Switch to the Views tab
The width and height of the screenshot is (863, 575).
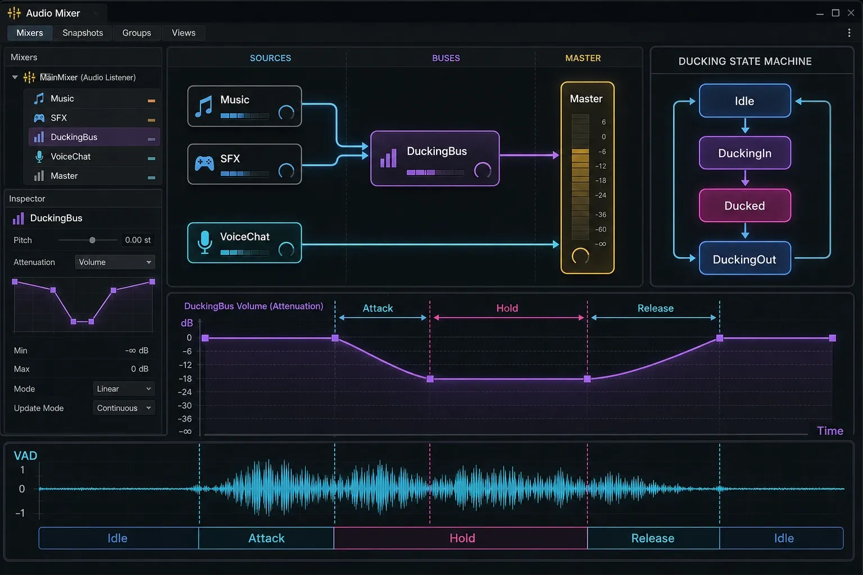(184, 33)
